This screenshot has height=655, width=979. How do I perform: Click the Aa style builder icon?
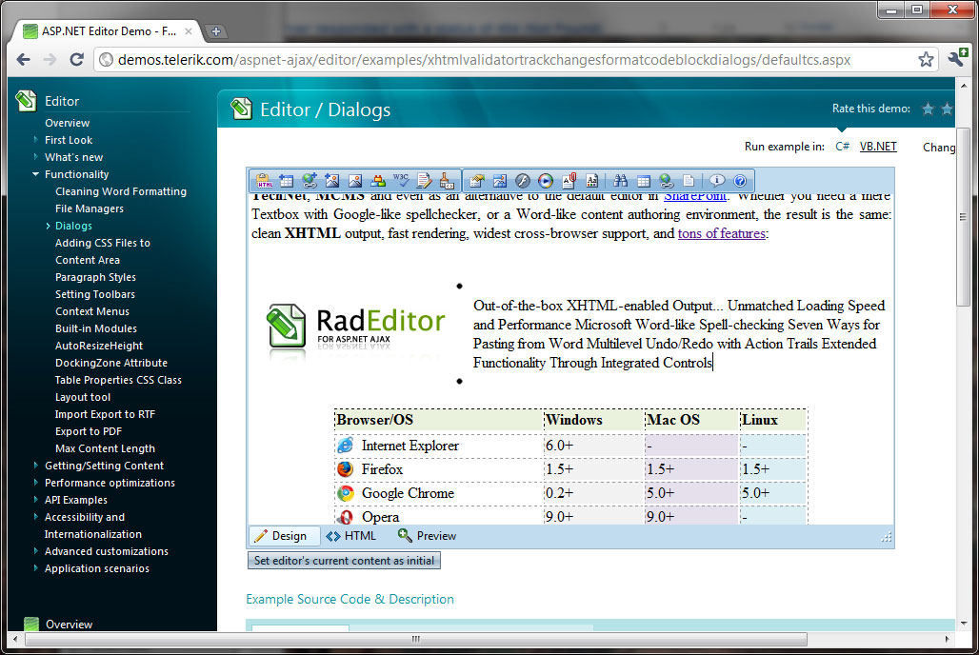point(592,181)
